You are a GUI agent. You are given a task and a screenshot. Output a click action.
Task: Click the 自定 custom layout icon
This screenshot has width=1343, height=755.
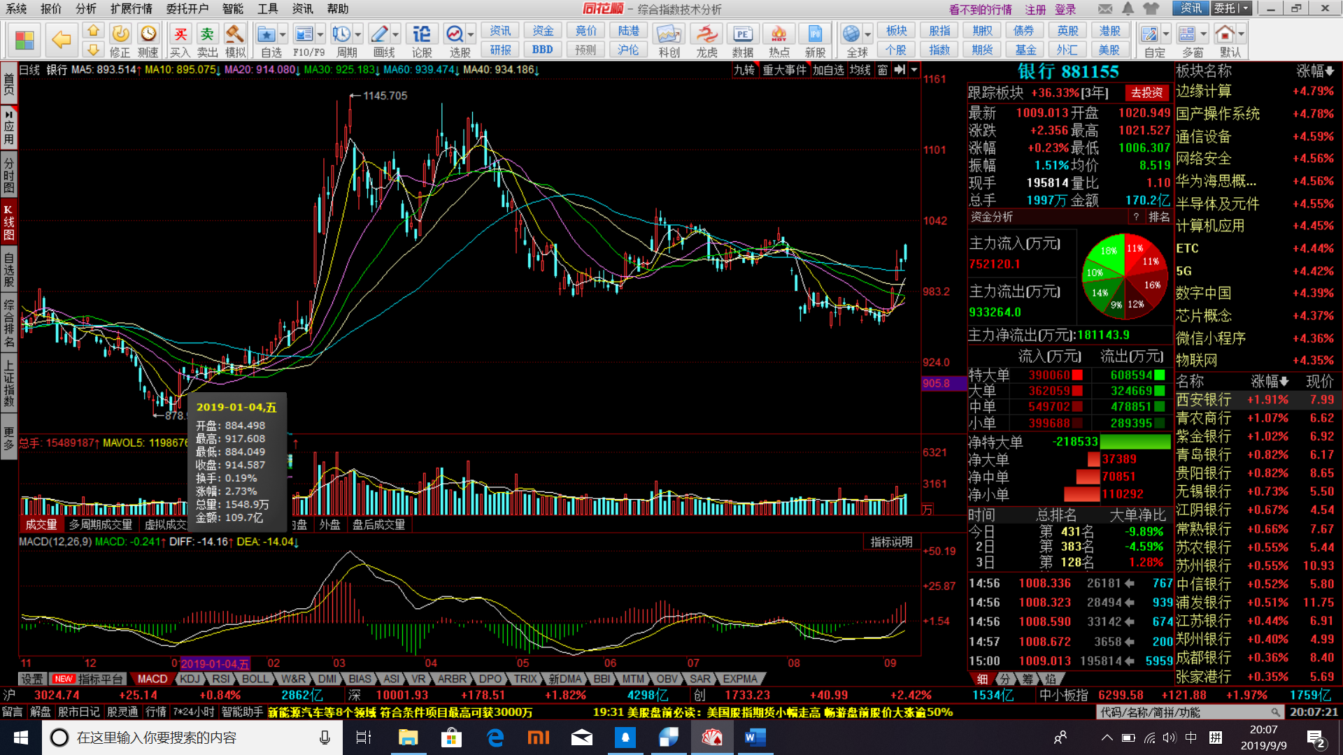pyautogui.click(x=1149, y=34)
